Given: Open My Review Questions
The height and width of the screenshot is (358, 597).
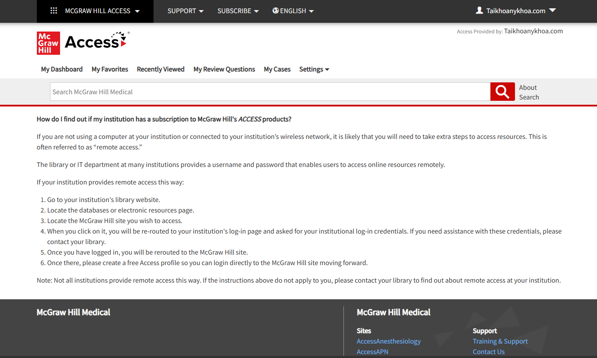Looking at the screenshot, I should pos(224,69).
